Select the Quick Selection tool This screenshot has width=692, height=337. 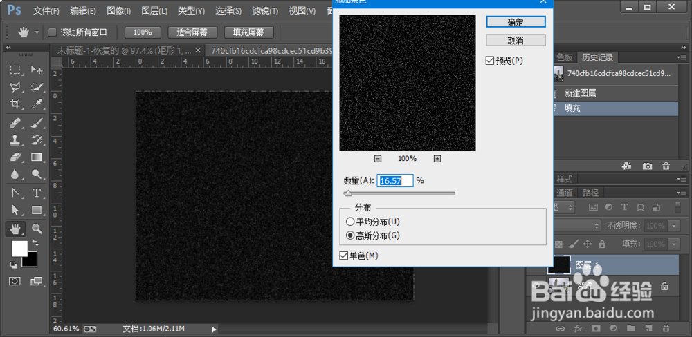[x=37, y=87]
